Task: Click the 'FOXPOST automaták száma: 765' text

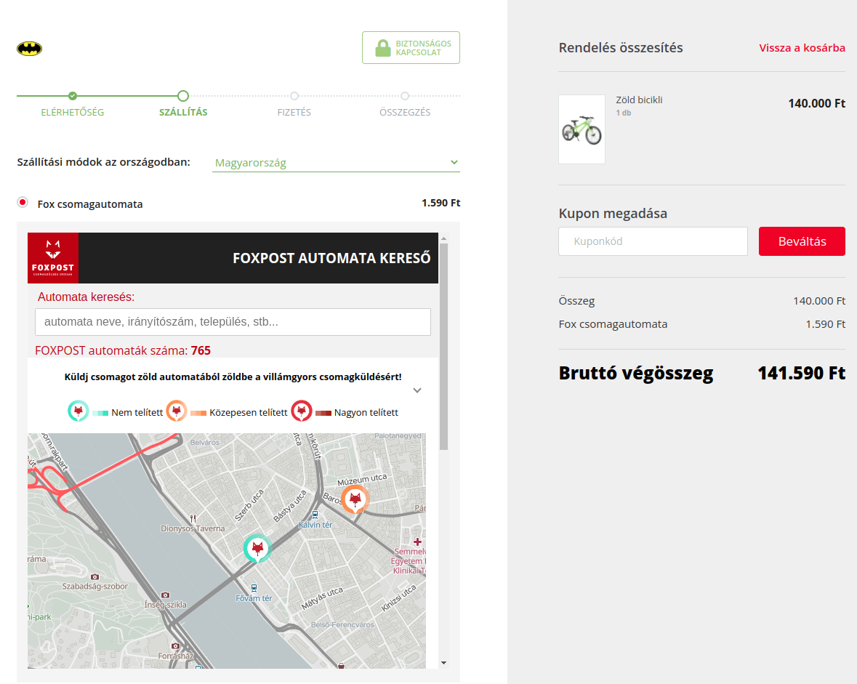Action: tap(123, 350)
